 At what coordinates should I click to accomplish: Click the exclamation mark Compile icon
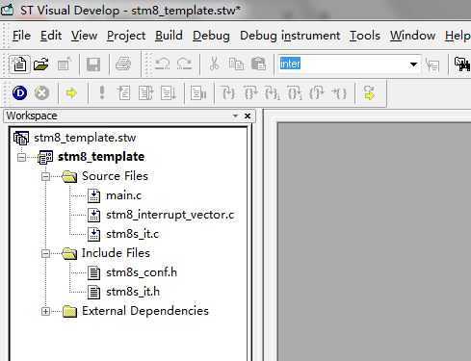click(102, 92)
